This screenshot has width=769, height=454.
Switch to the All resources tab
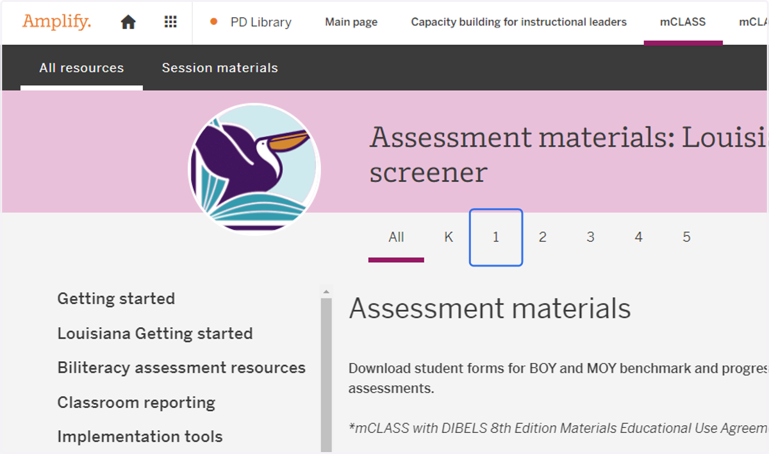pos(81,68)
